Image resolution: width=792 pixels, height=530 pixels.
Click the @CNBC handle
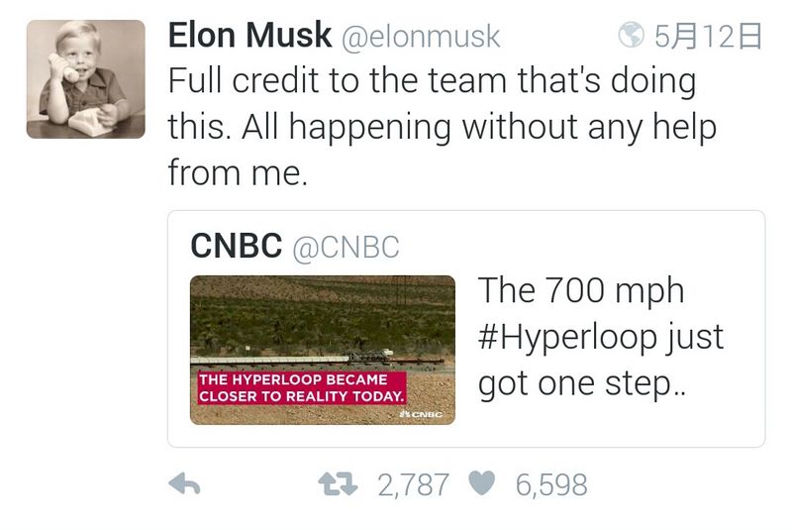click(x=346, y=248)
